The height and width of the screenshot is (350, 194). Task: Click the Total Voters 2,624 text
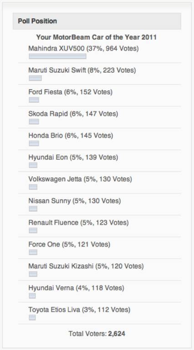[97, 334]
